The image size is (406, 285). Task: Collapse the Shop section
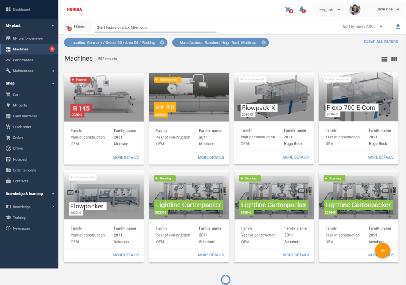[53, 84]
